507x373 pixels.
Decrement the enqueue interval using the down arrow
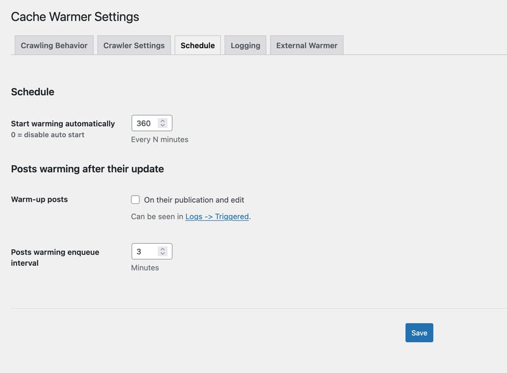click(x=163, y=254)
